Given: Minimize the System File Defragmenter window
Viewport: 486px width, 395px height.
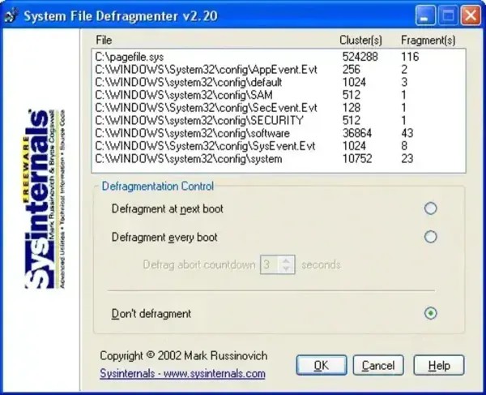Looking at the screenshot, I should click(427, 14).
